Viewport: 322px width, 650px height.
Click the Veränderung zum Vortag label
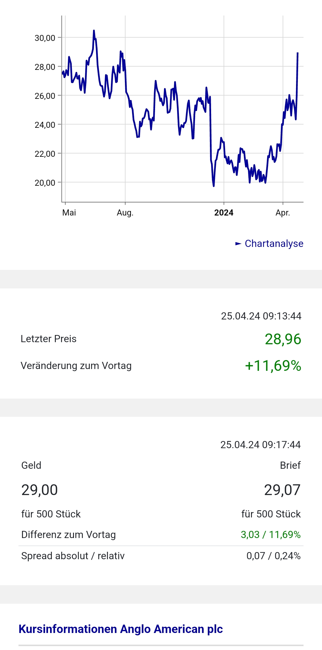76,366
